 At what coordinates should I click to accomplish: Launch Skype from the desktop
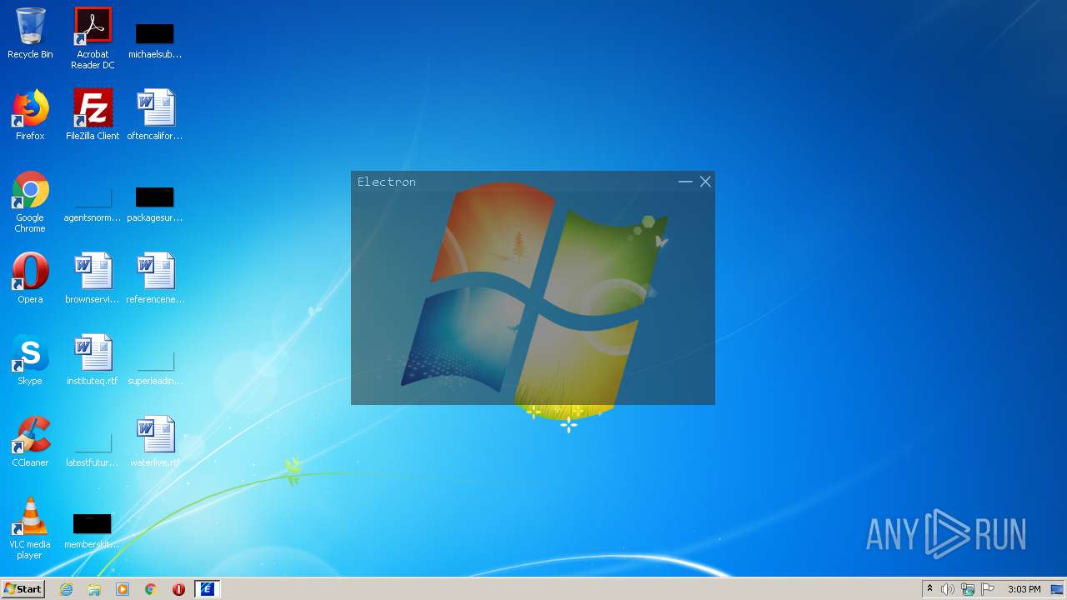pyautogui.click(x=30, y=360)
